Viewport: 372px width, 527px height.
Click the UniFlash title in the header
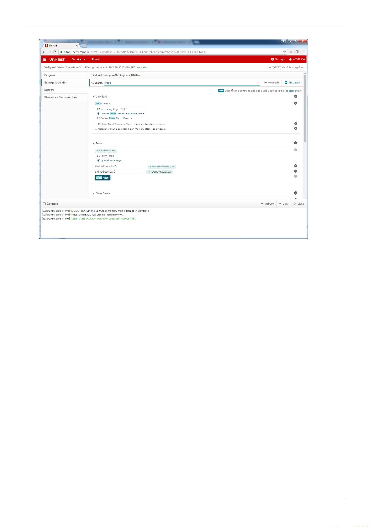pos(57,59)
